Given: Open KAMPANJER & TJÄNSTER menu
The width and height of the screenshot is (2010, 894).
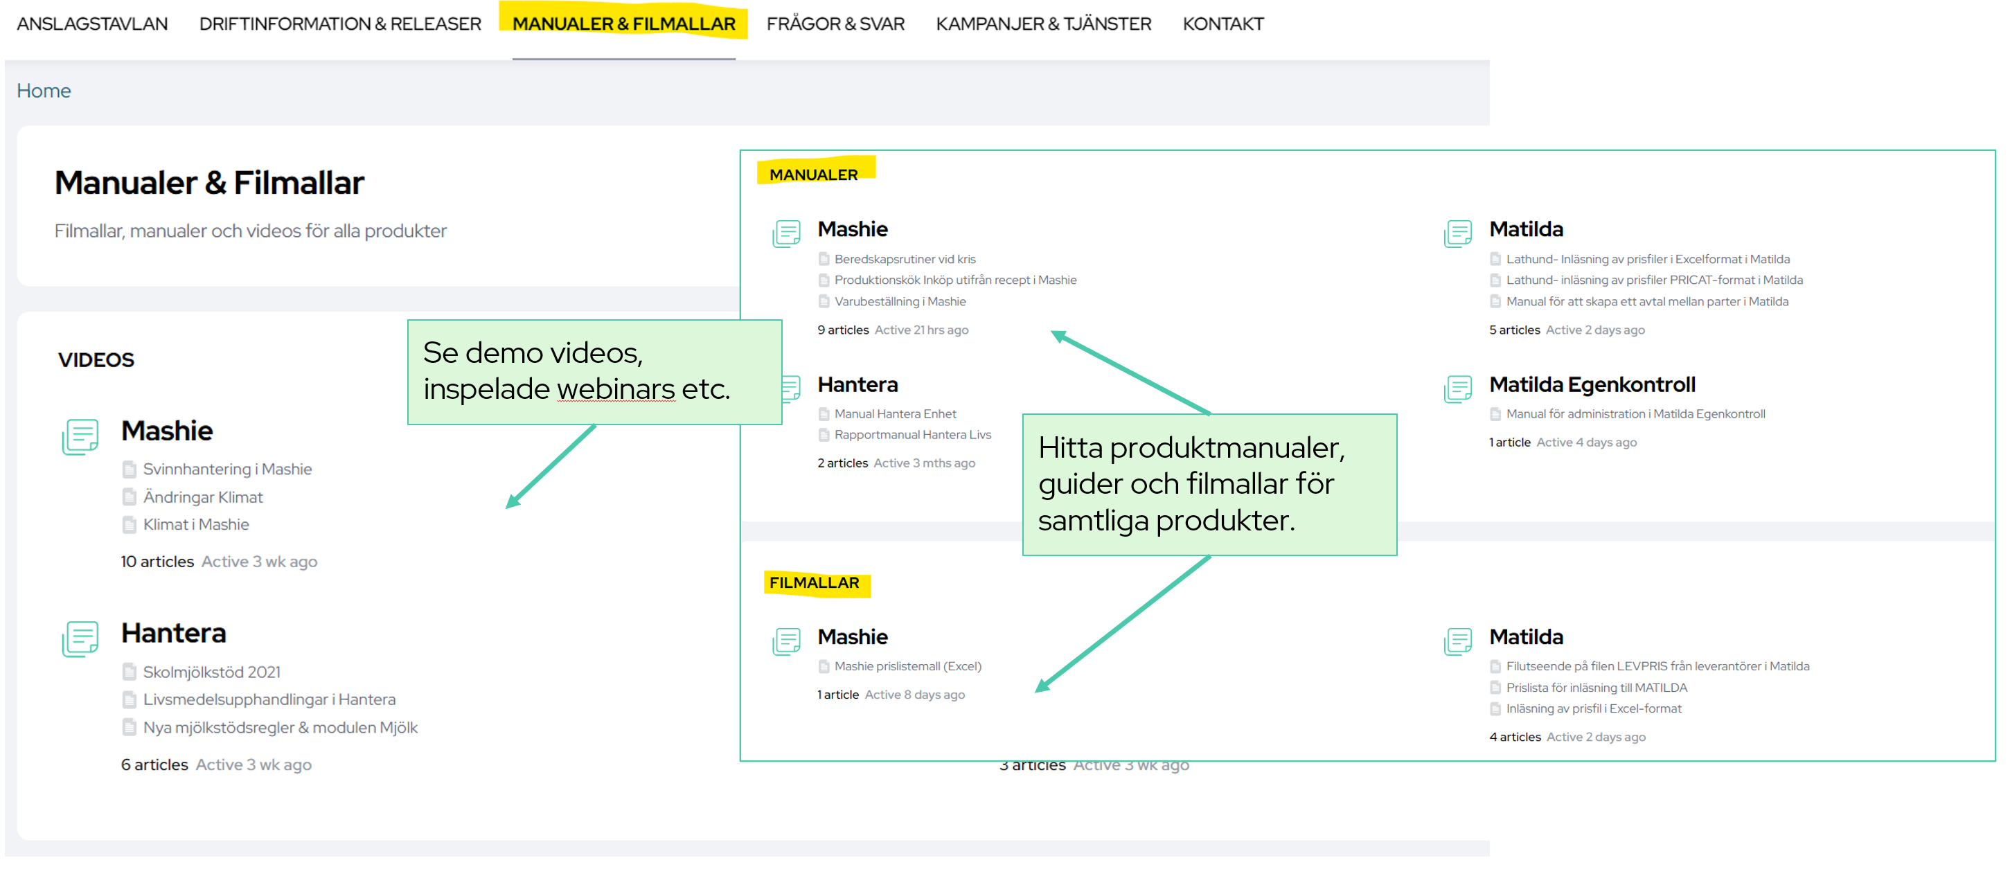Looking at the screenshot, I should pyautogui.click(x=1043, y=24).
